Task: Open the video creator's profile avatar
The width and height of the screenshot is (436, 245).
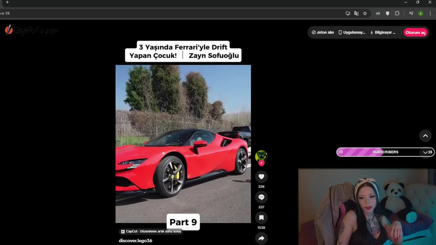Action: click(x=261, y=156)
